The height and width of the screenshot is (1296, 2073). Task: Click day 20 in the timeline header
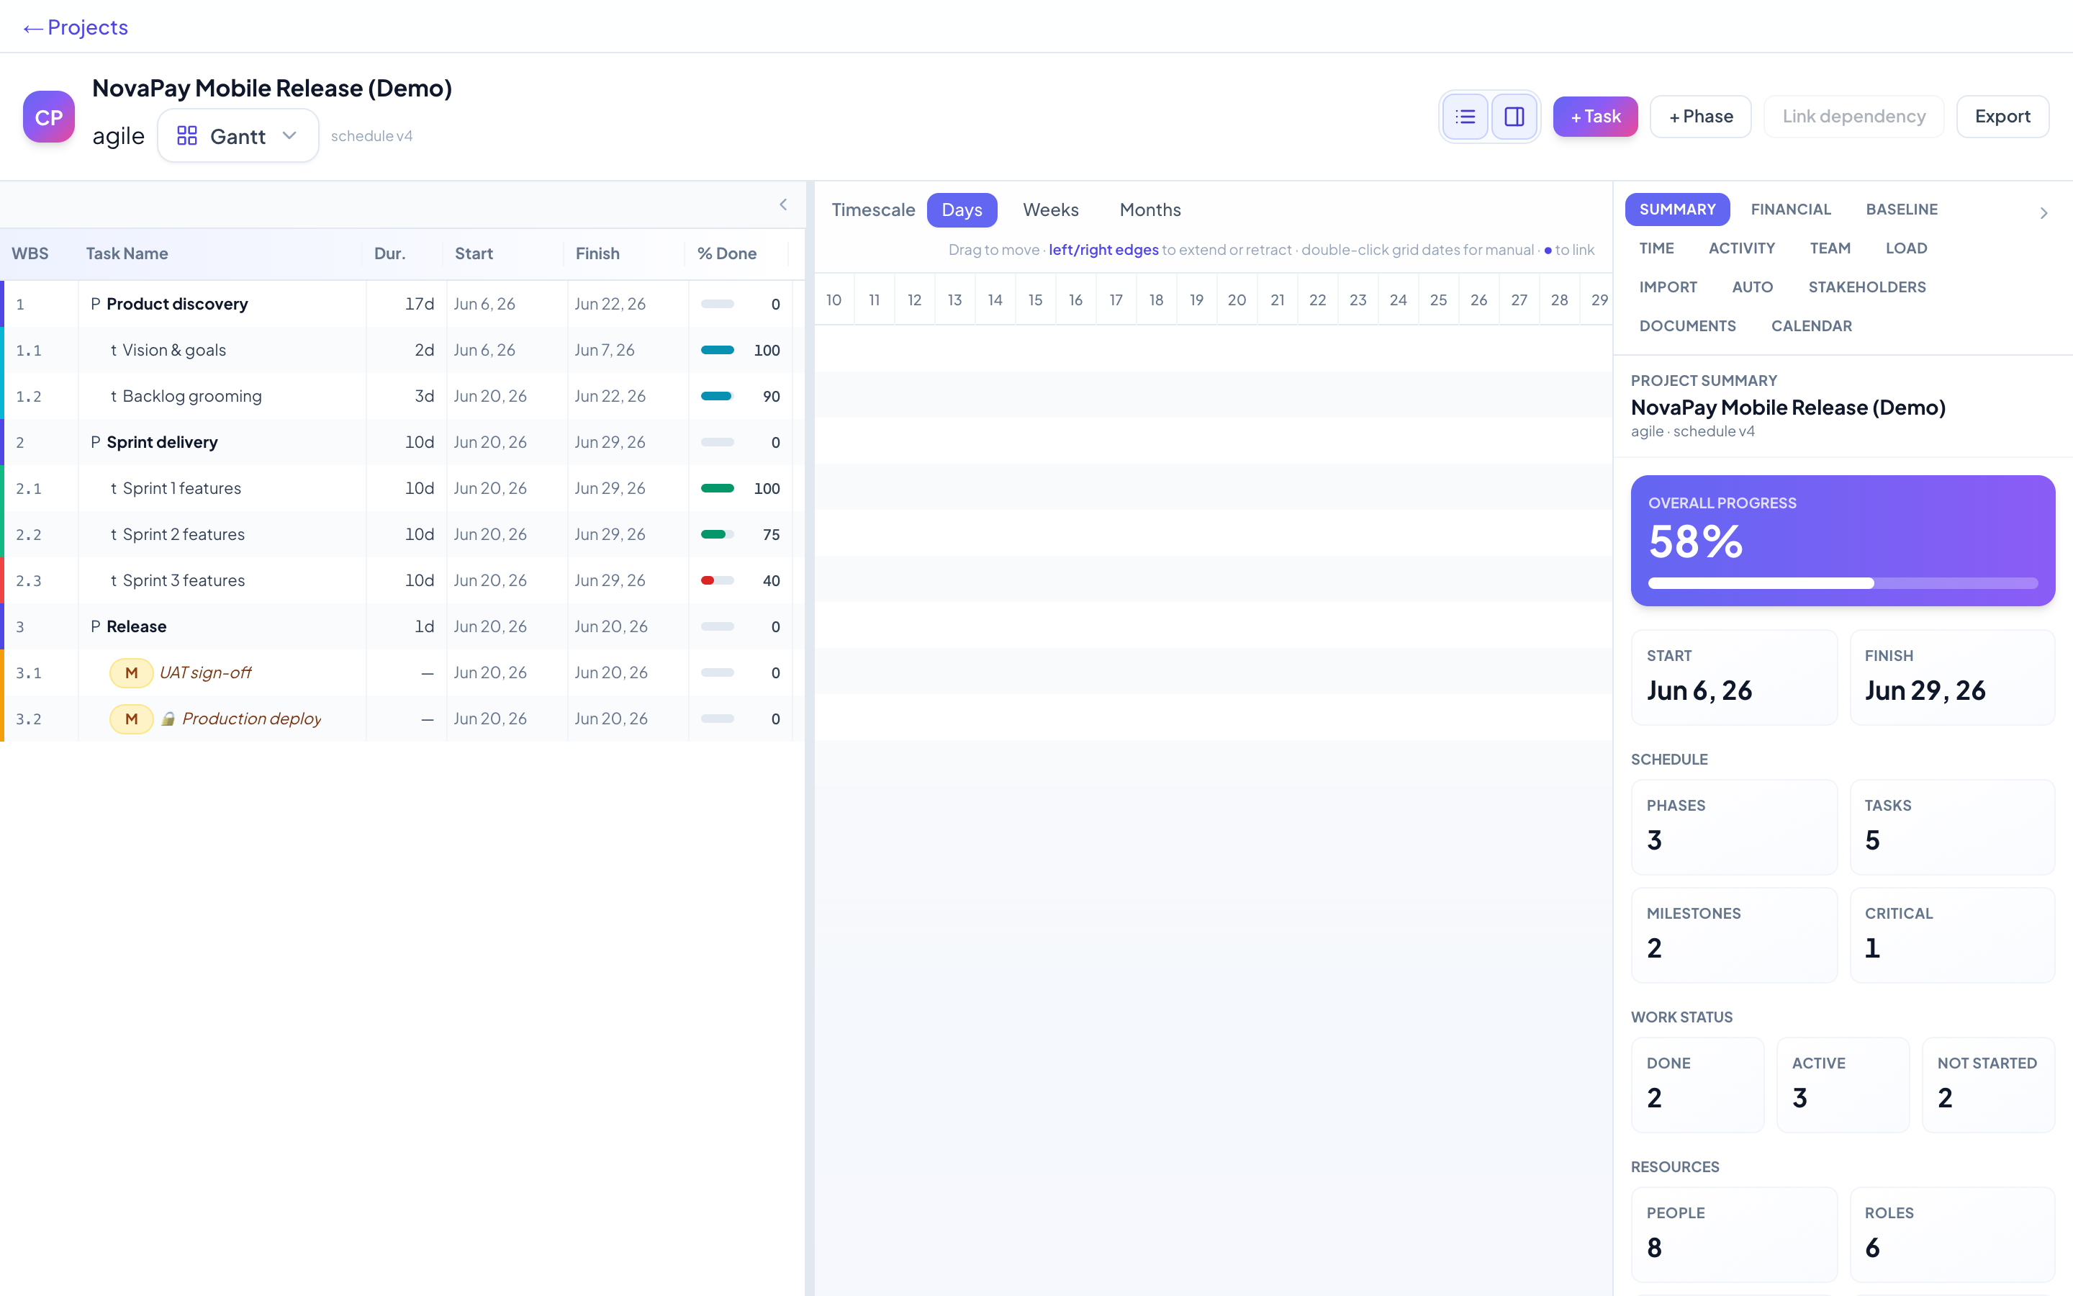1237,300
